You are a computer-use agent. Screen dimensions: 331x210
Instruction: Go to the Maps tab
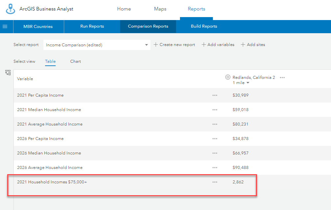pyautogui.click(x=160, y=9)
